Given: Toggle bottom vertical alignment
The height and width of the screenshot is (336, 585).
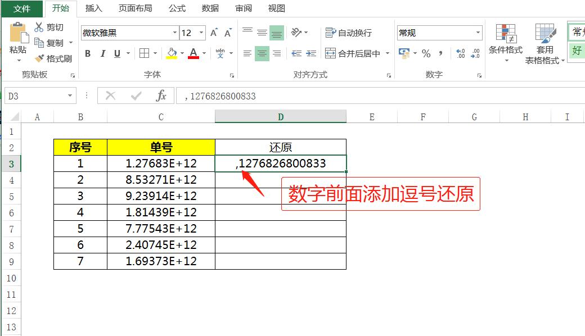Looking at the screenshot, I should (x=277, y=33).
